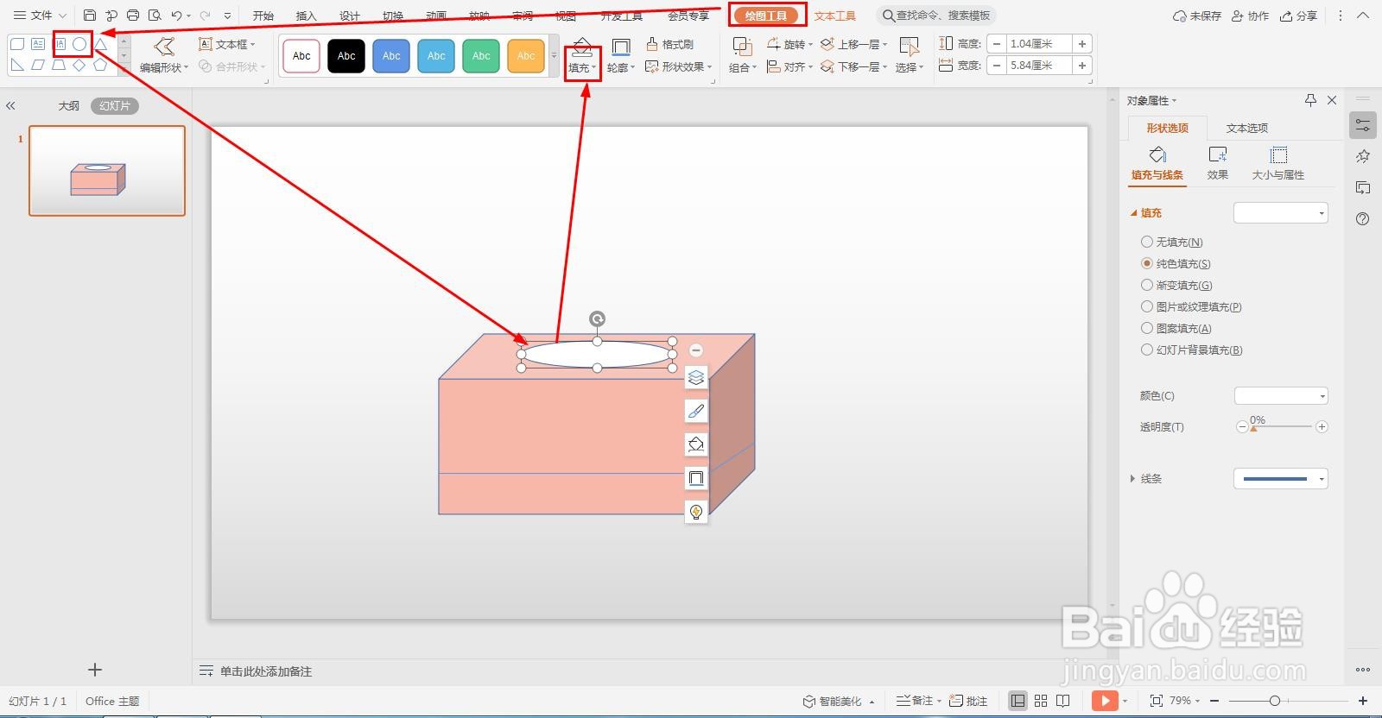The image size is (1382, 718).
Task: Switch to 文本选项 tab in properties panel
Action: pos(1246,128)
